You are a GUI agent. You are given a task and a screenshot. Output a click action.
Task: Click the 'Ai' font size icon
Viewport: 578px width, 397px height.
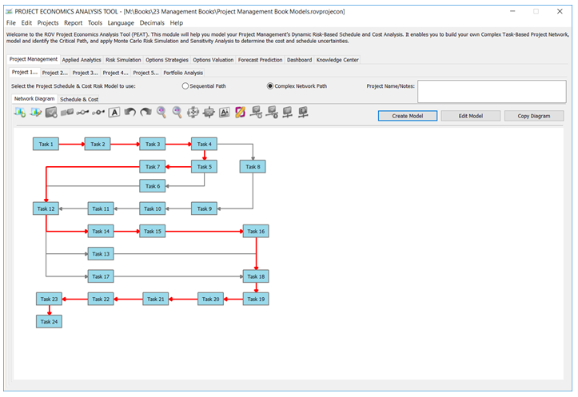coord(224,112)
